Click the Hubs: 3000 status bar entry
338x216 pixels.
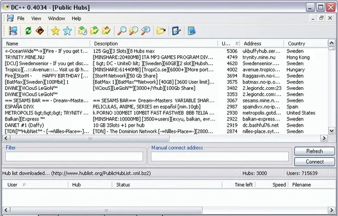pos(254,173)
